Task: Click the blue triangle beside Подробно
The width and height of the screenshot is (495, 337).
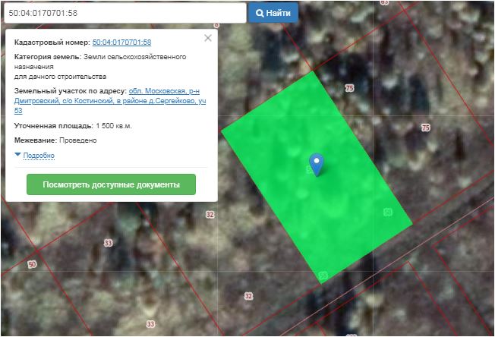Action: (x=18, y=155)
